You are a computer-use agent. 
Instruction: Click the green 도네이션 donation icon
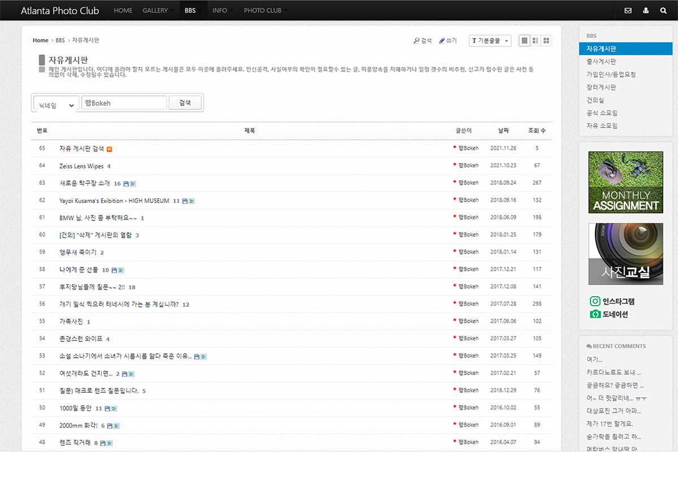(595, 314)
